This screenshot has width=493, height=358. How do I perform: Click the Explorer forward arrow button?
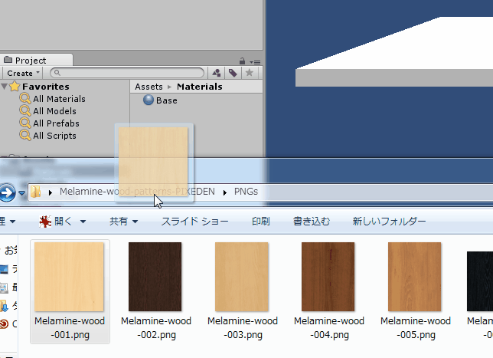click(7, 192)
